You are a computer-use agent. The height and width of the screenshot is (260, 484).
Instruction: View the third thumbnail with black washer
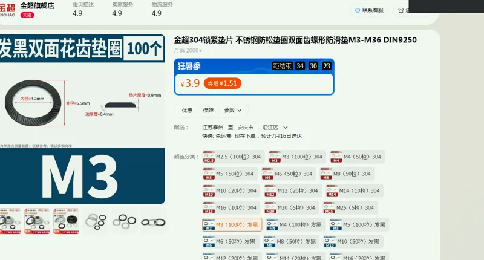point(66,221)
